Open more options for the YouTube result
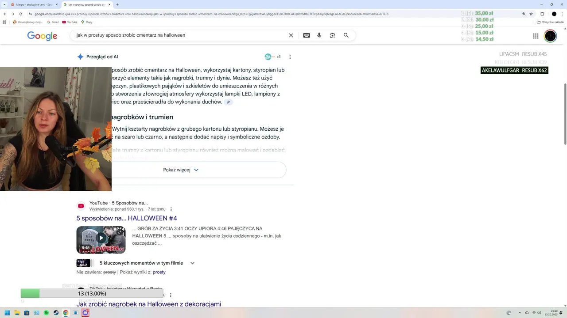Screen dimensions: 567x318 tap(171, 209)
